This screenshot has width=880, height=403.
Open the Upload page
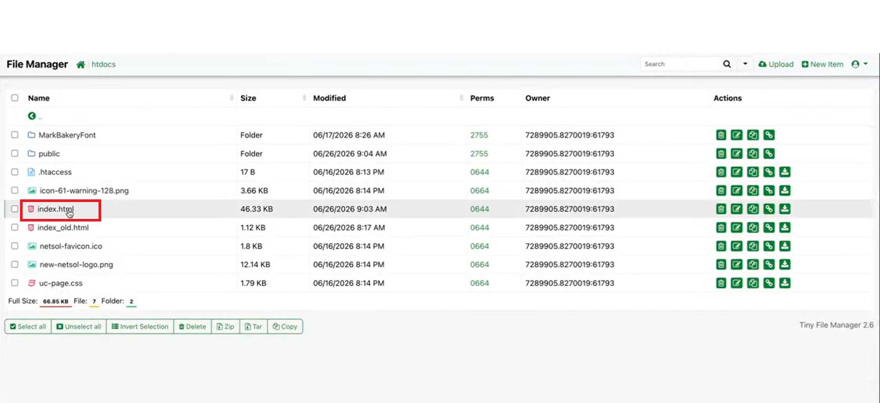(776, 64)
